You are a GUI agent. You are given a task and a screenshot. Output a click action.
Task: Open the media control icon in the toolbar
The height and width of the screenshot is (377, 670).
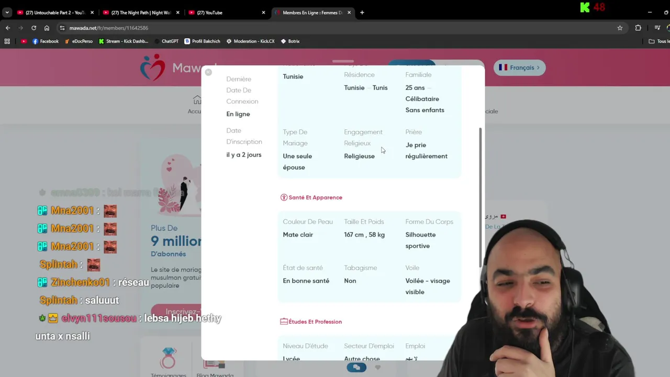[657, 28]
